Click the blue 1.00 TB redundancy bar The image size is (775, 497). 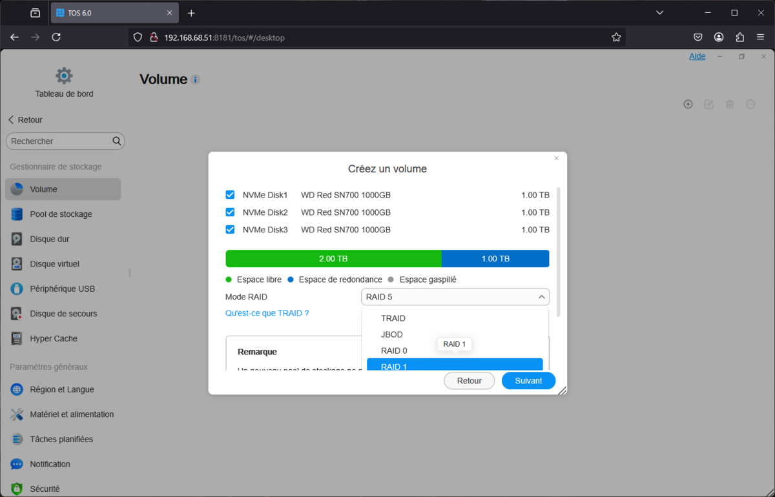tap(495, 259)
